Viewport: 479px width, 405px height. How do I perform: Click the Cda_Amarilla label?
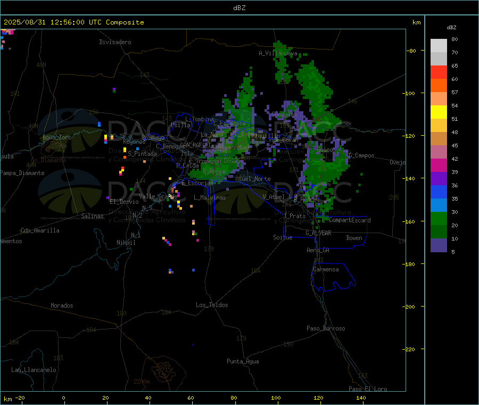click(x=40, y=230)
